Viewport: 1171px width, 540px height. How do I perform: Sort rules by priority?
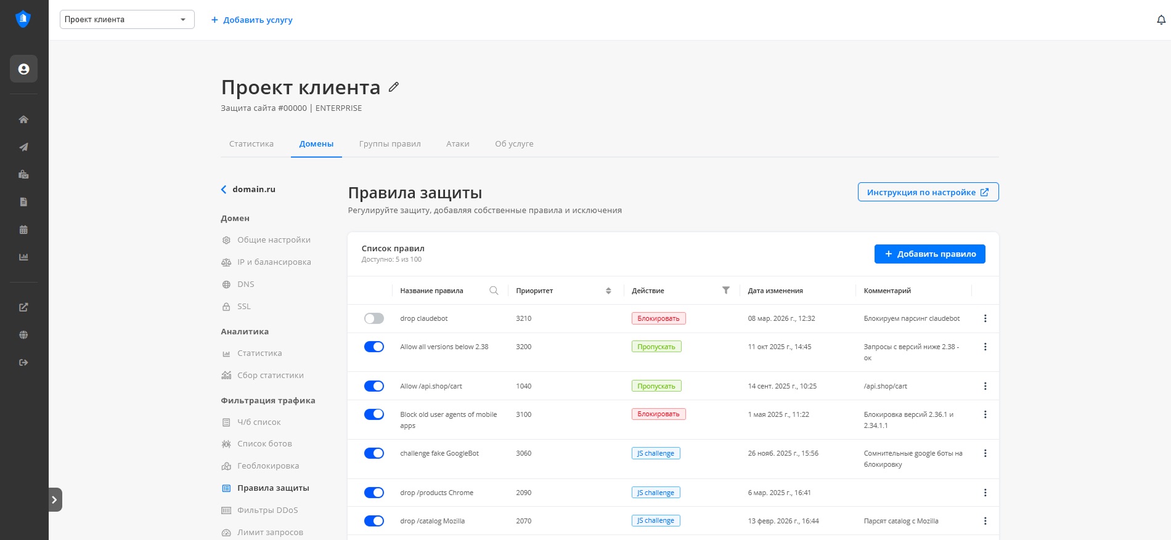(608, 291)
